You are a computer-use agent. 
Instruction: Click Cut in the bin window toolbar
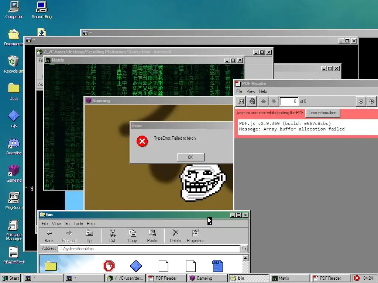tap(112, 236)
